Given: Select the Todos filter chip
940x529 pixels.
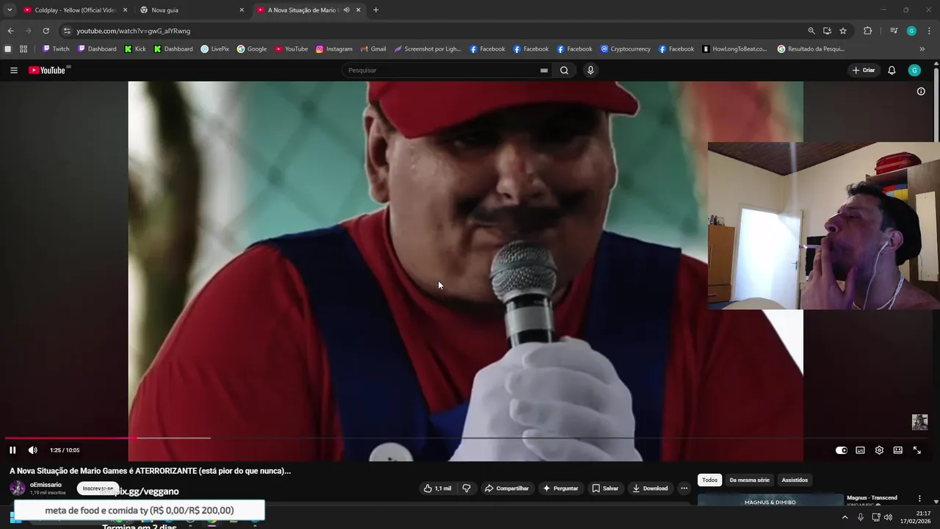Looking at the screenshot, I should (709, 481).
